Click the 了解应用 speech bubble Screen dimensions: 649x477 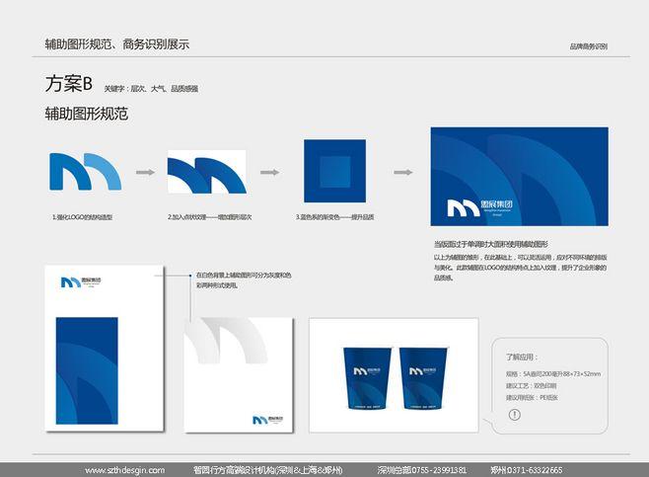pos(552,380)
